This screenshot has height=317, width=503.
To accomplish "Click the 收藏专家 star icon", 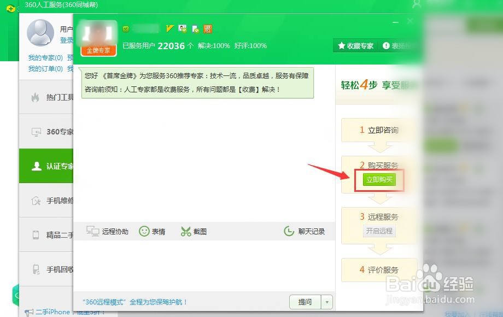I will [x=342, y=46].
